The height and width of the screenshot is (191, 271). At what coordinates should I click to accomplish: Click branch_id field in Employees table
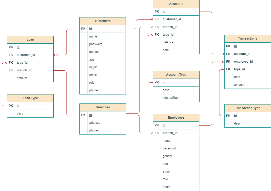pyautogui.click(x=170, y=133)
